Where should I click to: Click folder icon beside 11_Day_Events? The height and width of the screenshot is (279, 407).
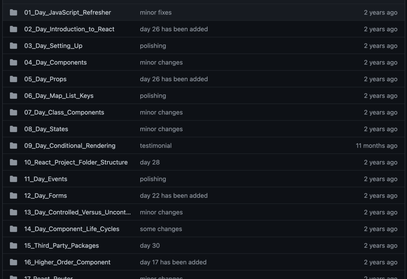point(14,179)
